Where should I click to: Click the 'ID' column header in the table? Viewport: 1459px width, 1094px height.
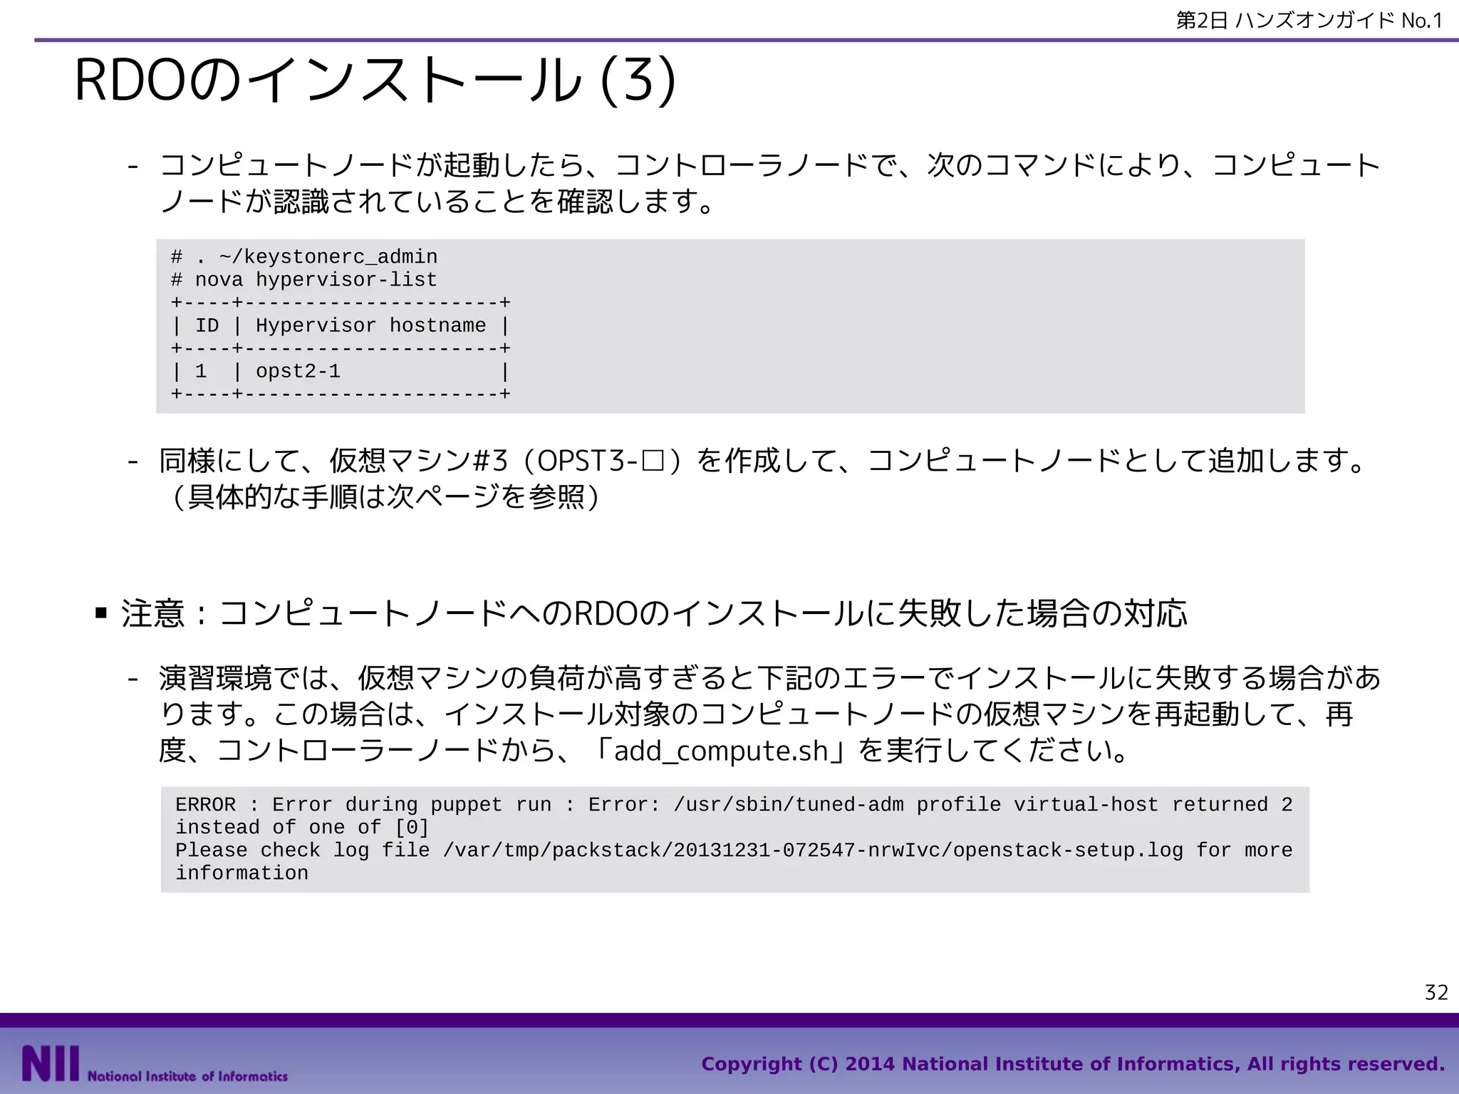207,325
